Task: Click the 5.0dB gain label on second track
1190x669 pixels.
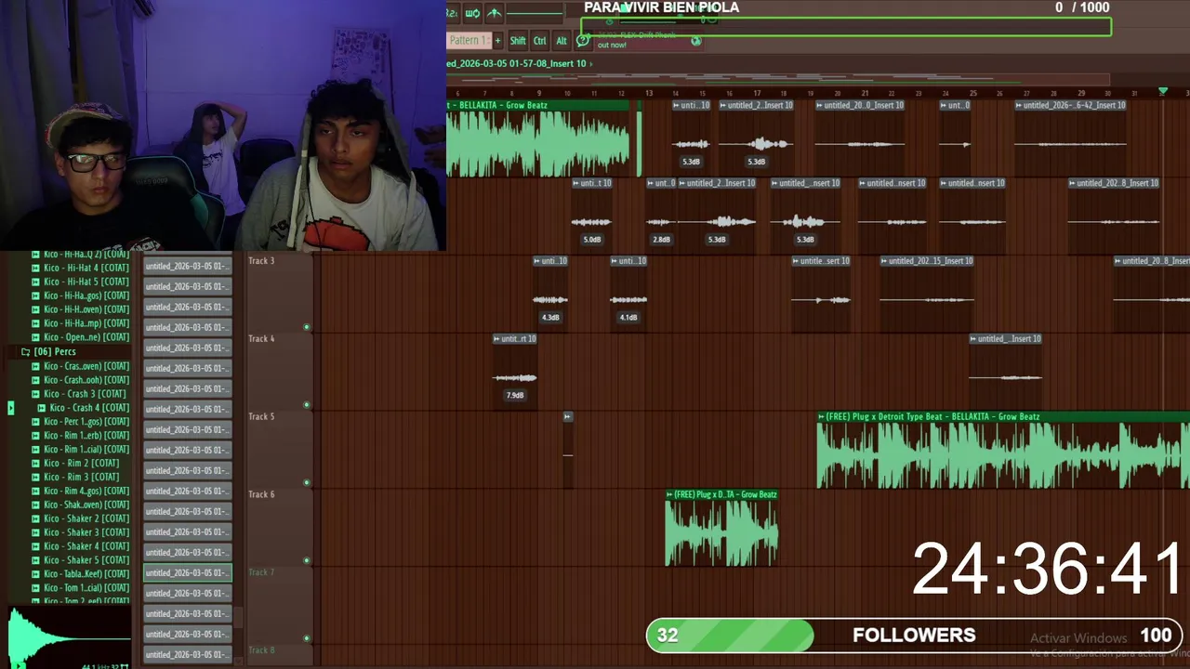Action: coord(591,239)
